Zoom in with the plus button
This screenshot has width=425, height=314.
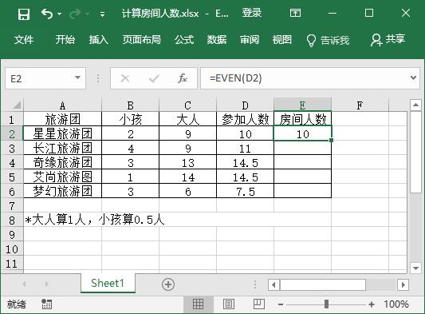coord(372,304)
